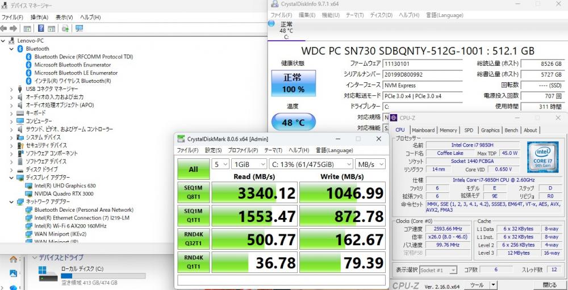
Task: Click the 48 °C temperature indicator
Action: pos(293,122)
